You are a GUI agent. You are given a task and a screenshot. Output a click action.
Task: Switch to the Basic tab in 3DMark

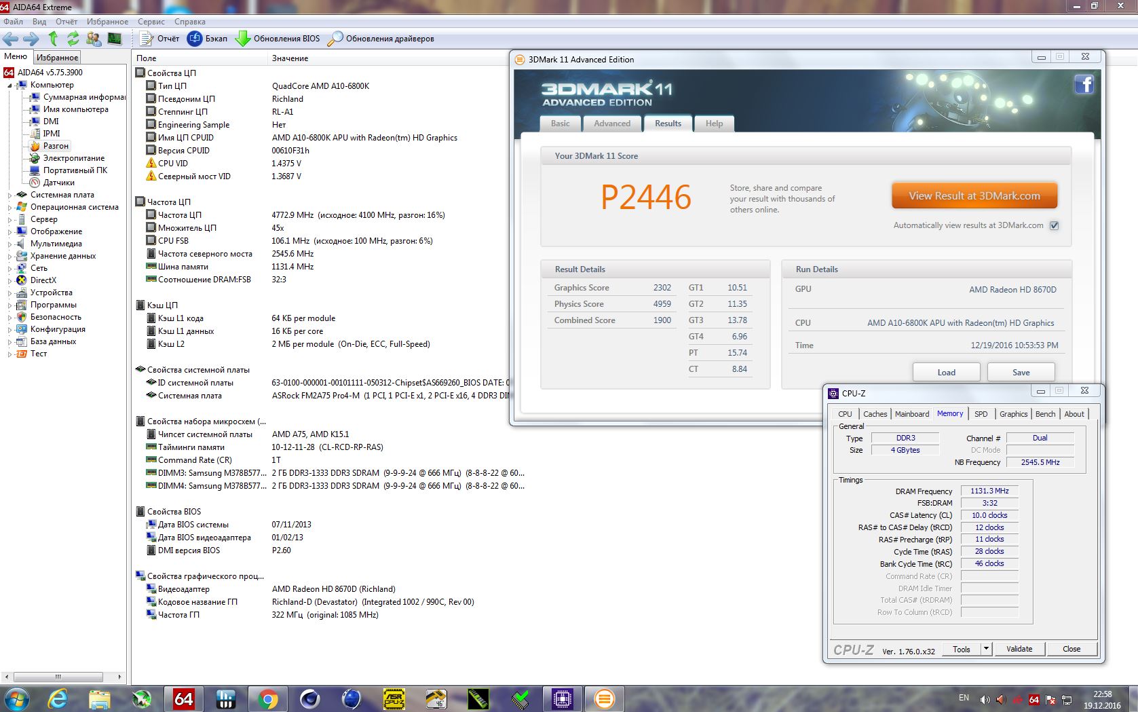coord(561,124)
